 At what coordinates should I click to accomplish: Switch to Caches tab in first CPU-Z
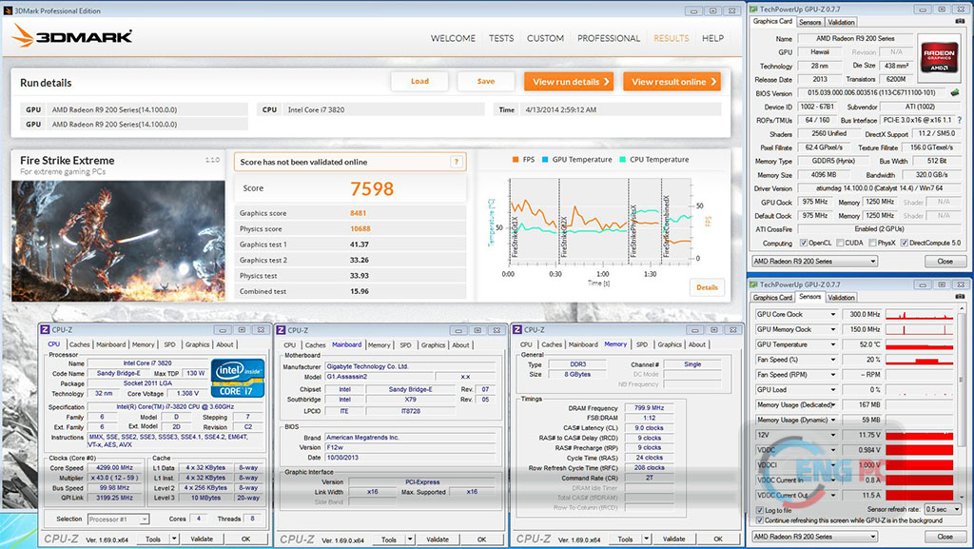(x=80, y=344)
